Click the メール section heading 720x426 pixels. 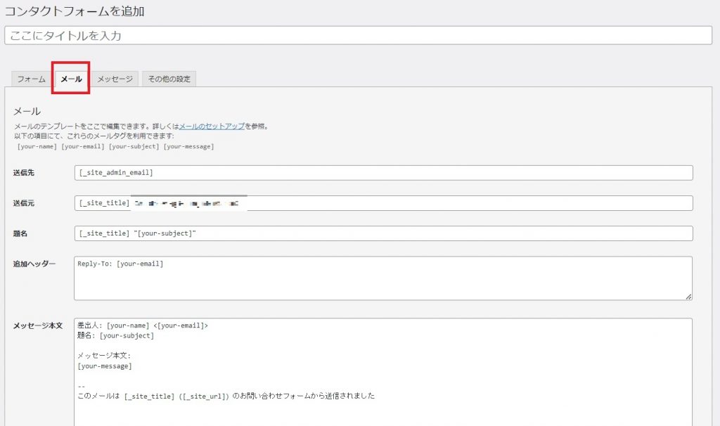tap(27, 111)
